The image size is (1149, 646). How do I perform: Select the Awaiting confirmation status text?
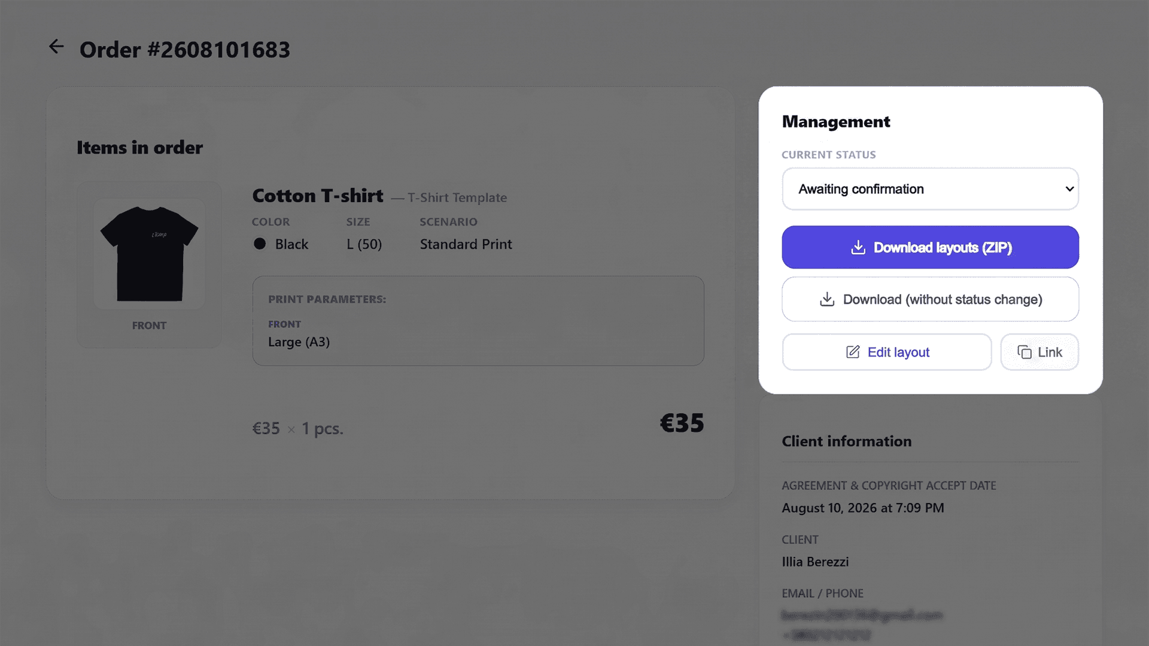pos(861,189)
